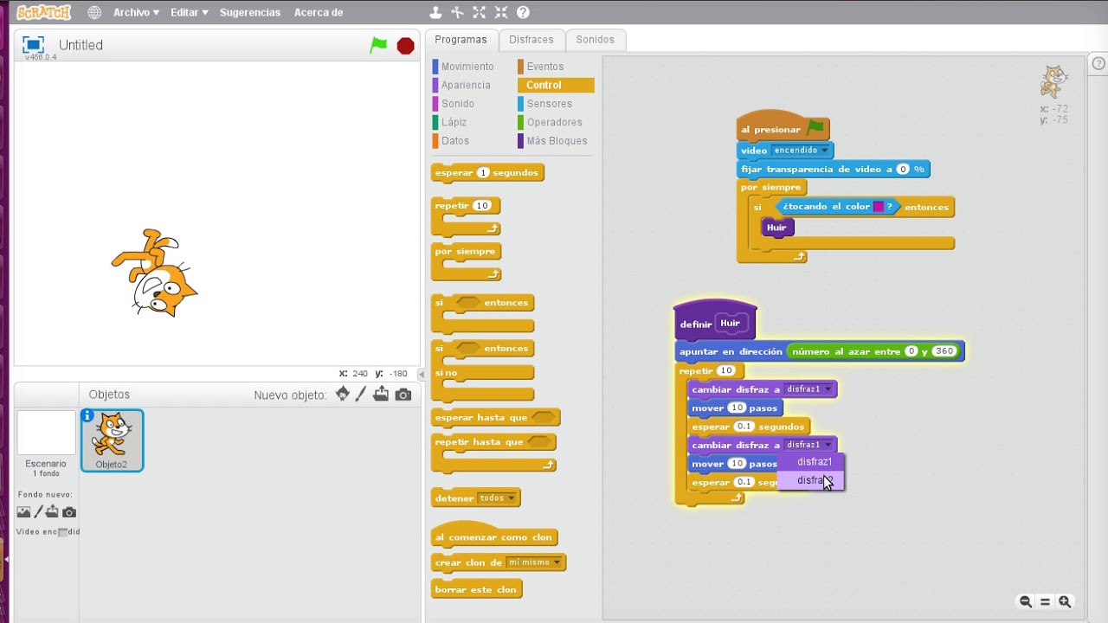Select the Lápiz block category
The width and height of the screenshot is (1108, 623).
pyautogui.click(x=454, y=122)
